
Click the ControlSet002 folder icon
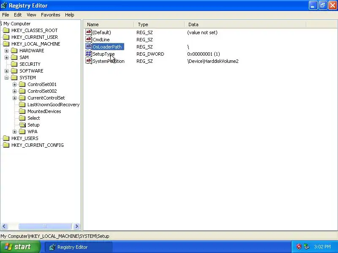(22, 91)
